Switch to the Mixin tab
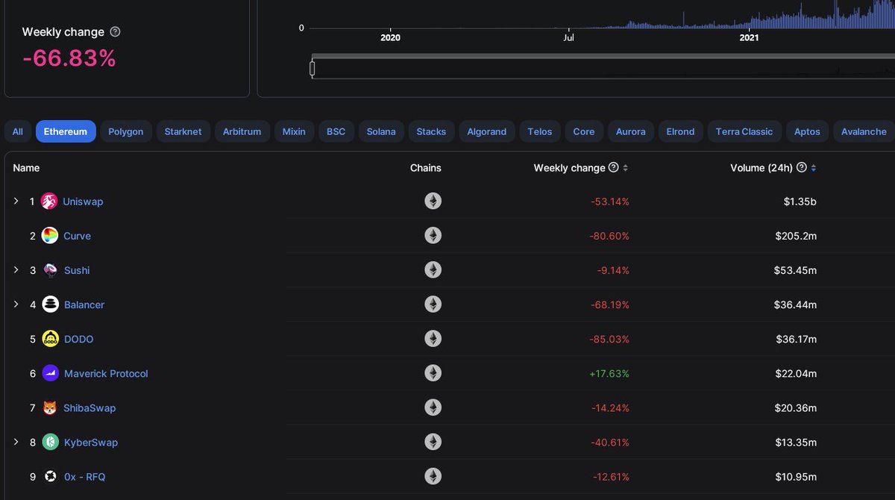 click(x=294, y=131)
